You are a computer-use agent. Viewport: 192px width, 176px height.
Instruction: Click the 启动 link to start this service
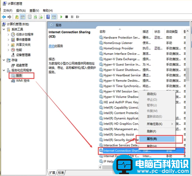(x=51, y=46)
